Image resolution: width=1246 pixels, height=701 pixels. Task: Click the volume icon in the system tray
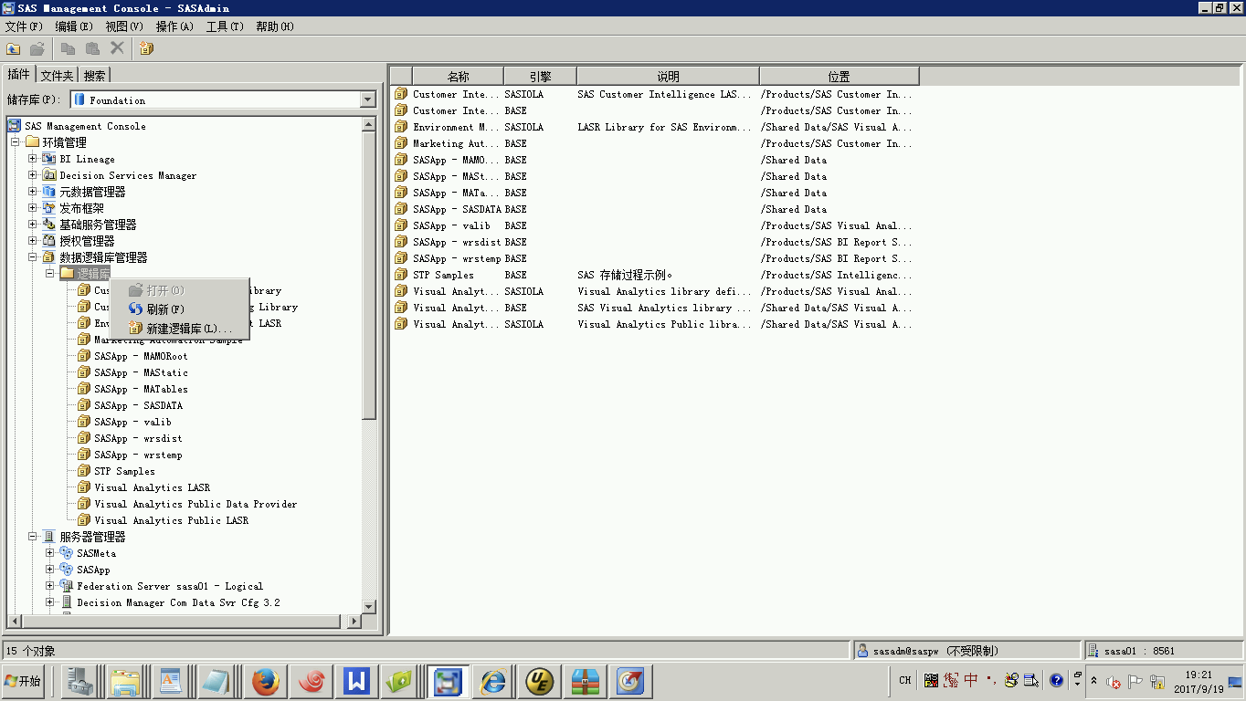[1114, 681]
